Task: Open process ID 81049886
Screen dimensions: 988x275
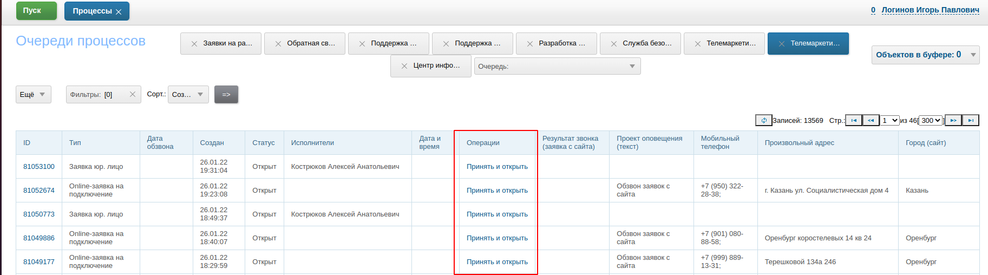Action: tap(39, 238)
